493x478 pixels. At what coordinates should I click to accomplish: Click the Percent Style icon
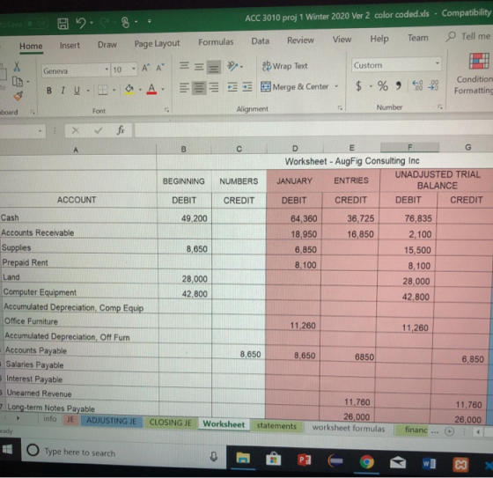coord(383,85)
